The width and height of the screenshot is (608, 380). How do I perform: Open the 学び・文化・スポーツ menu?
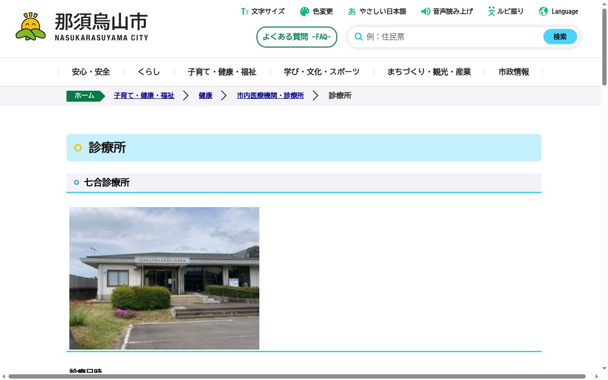click(x=322, y=72)
